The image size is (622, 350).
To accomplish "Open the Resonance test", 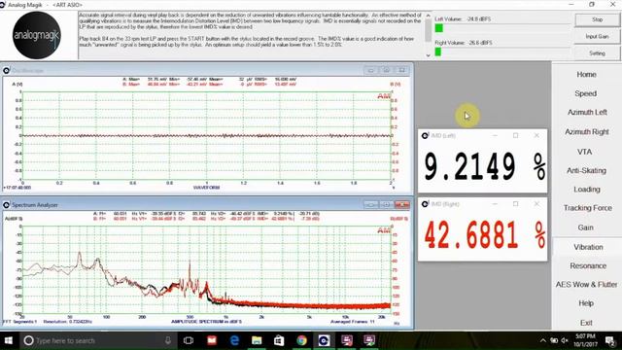I will [x=588, y=265].
